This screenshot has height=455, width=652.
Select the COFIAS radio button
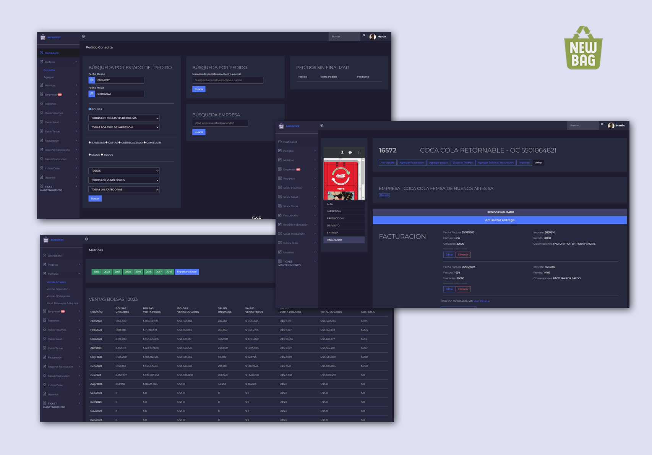pyautogui.click(x=107, y=142)
